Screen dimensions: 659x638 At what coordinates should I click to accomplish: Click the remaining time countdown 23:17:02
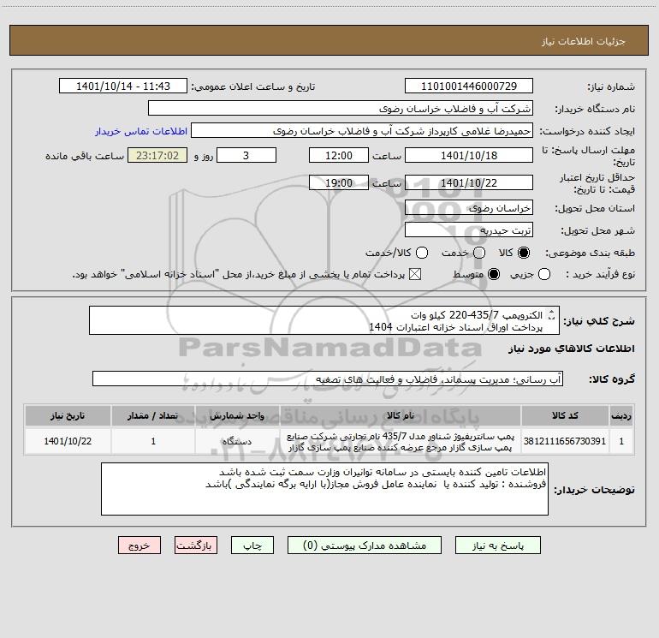157,155
